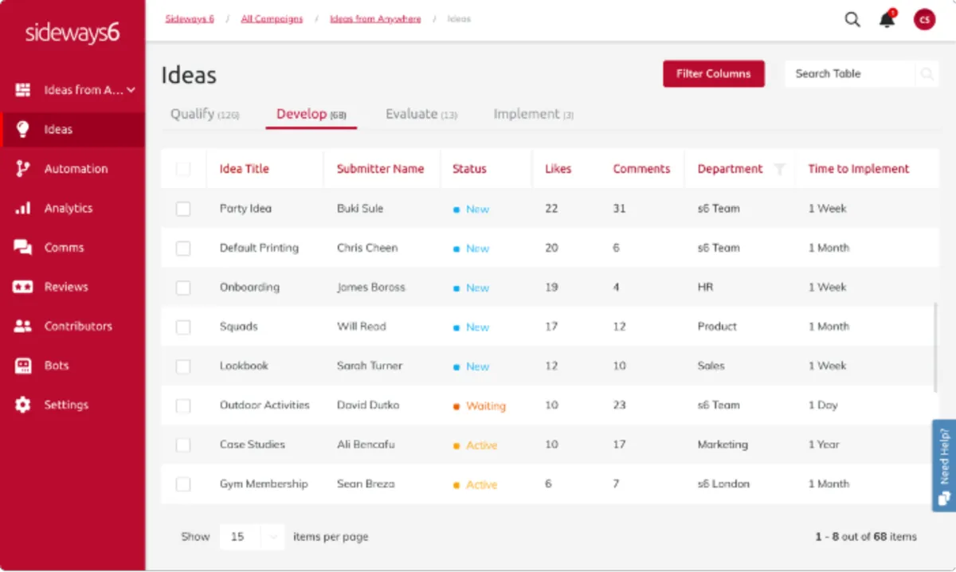Sort by Submitter Name column header
The height and width of the screenshot is (572, 956).
[x=380, y=169]
